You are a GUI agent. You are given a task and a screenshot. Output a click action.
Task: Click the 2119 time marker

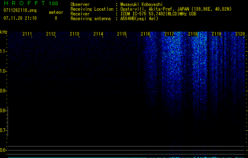pos(216,34)
